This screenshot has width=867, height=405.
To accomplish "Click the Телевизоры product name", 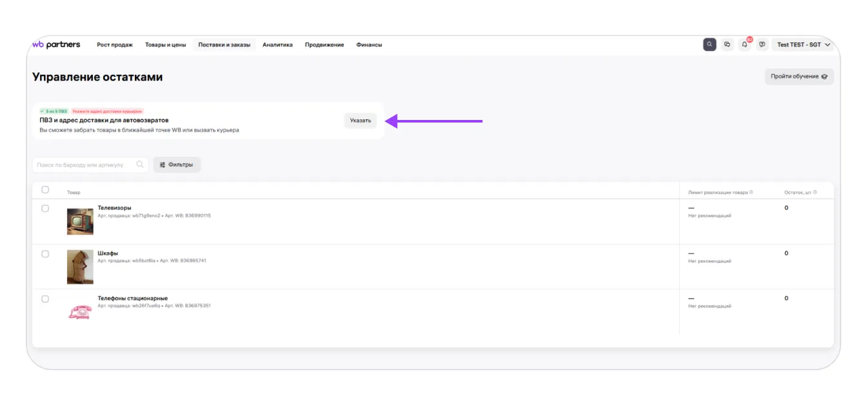I will (x=115, y=208).
